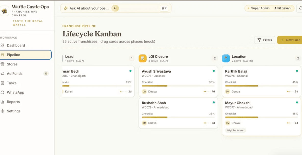Click Karthik Balaji's checklist progress bar
Screen dimensions: 302x155
tap(261, 86)
